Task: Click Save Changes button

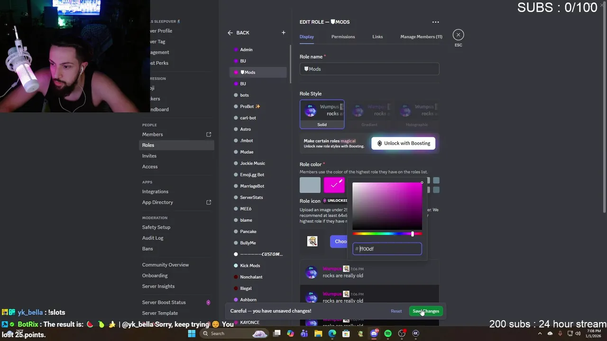Action: pos(425,311)
